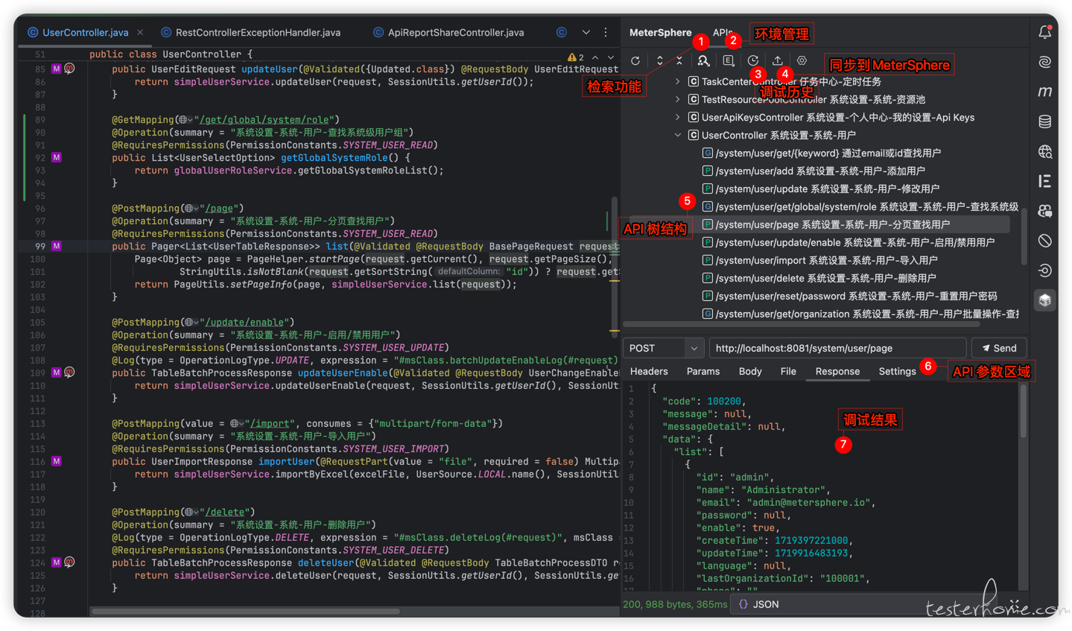
Task: Select /system/user/reset/password API item
Action: point(849,296)
